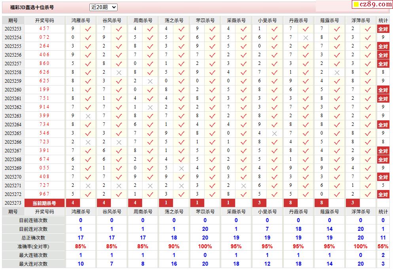Screen dimensions: 393x270
Task: Click winning number 457 for period 2025253
Action: coord(44,29)
